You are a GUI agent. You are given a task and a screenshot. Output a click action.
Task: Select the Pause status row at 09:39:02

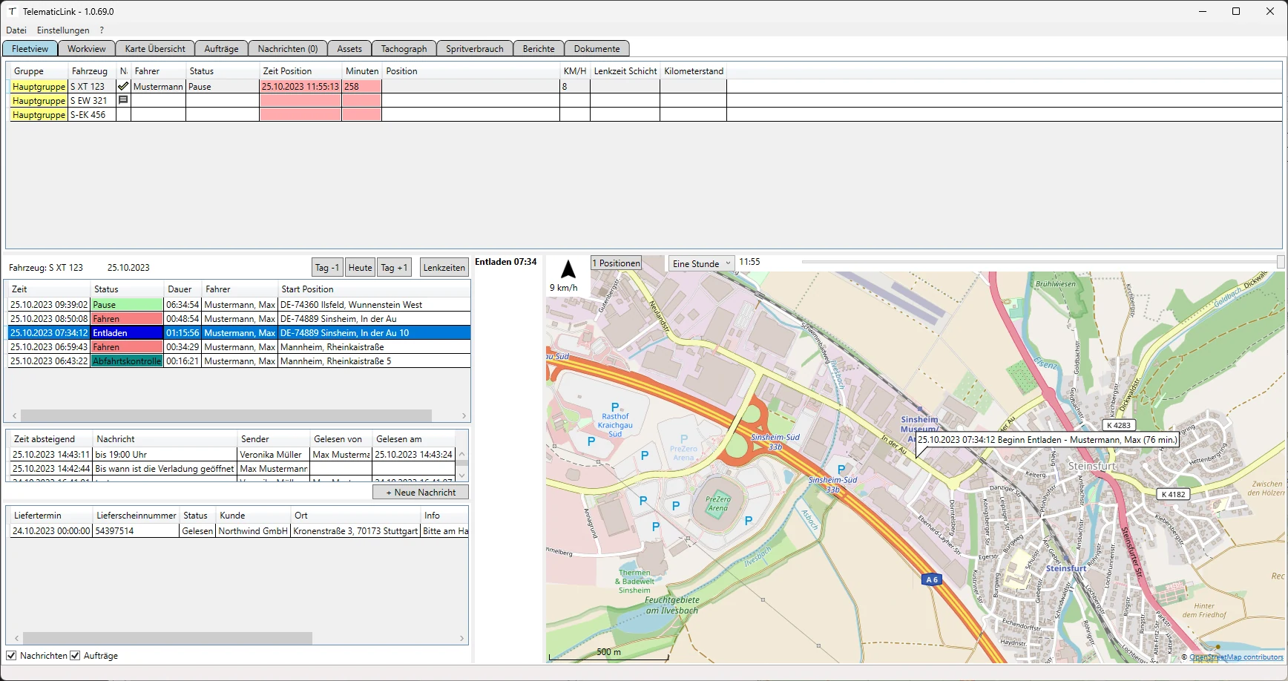tap(239, 305)
